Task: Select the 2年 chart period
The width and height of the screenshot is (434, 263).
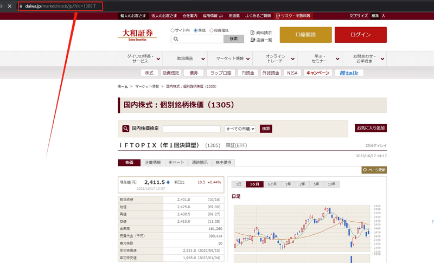Action: coord(302,184)
